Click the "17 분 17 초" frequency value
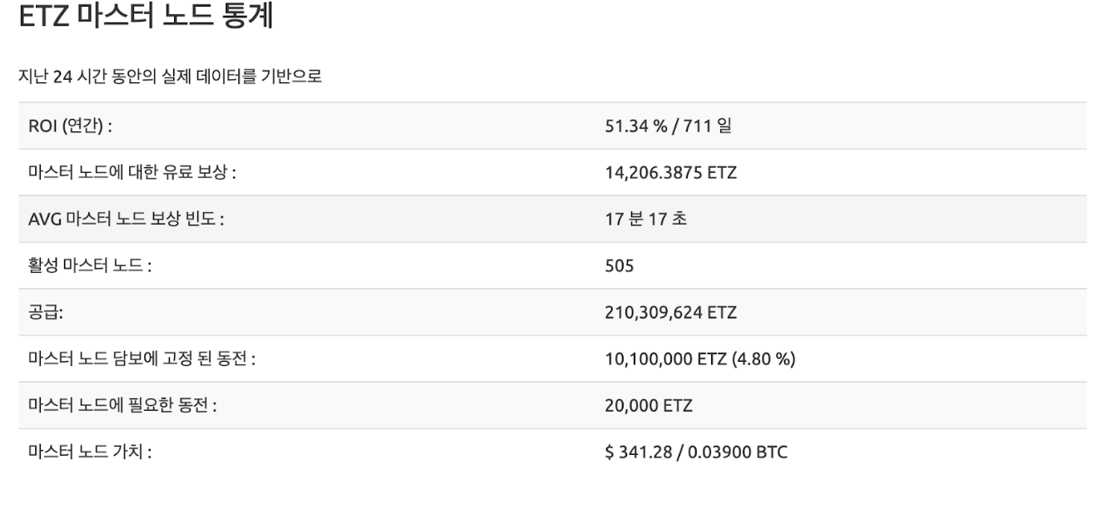Image resolution: width=1099 pixels, height=509 pixels. click(646, 220)
